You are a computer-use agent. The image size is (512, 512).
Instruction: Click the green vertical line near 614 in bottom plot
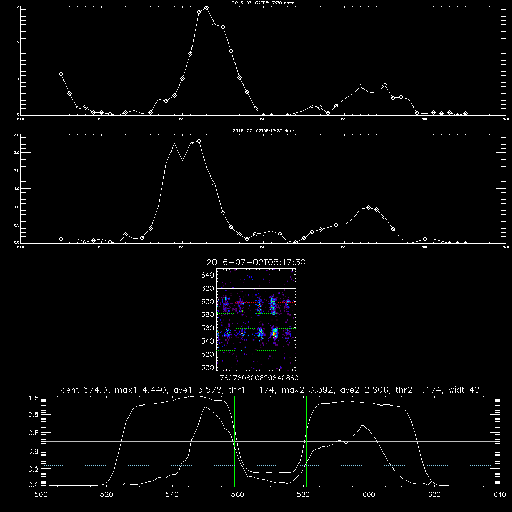click(414, 441)
